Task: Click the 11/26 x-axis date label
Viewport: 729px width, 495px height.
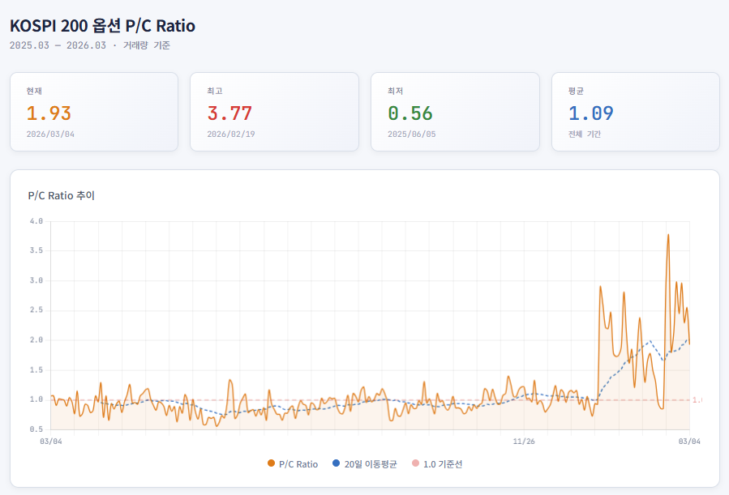Action: click(x=524, y=442)
